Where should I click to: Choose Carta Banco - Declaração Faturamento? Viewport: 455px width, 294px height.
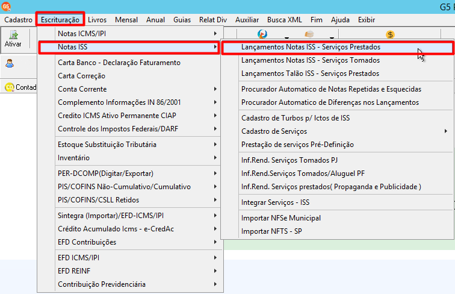[130, 63]
